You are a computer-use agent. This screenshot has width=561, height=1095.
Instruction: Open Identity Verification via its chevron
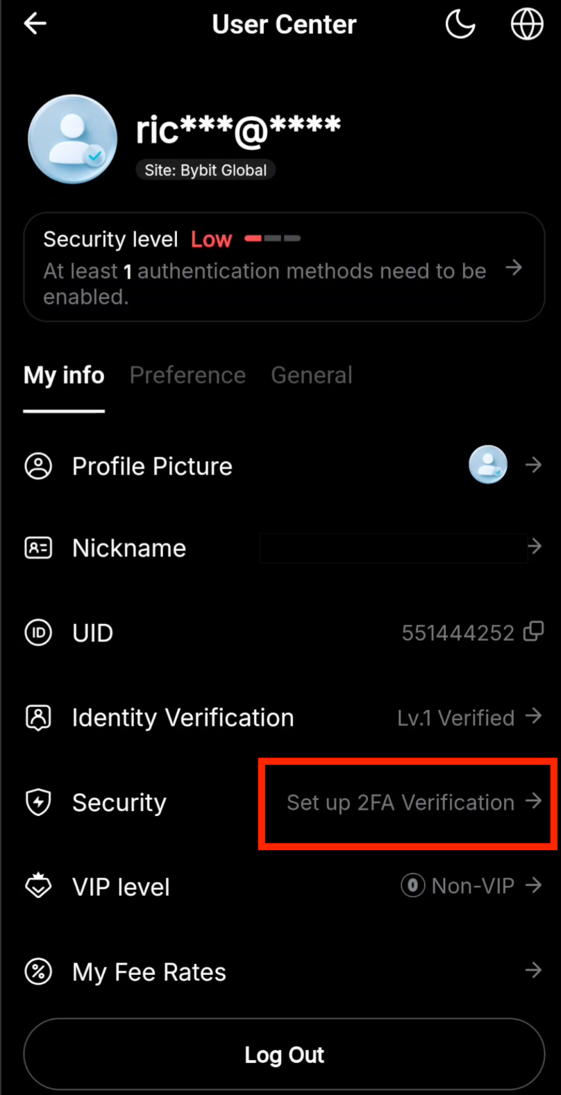(x=534, y=718)
